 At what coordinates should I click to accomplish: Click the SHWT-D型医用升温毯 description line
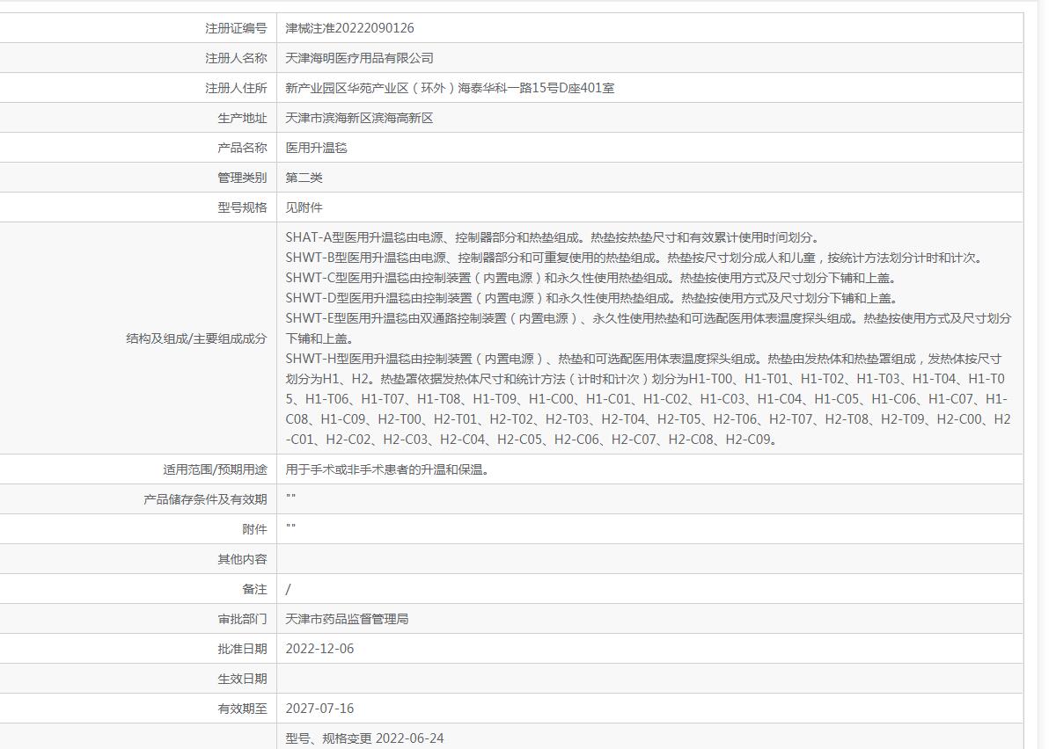click(x=591, y=298)
